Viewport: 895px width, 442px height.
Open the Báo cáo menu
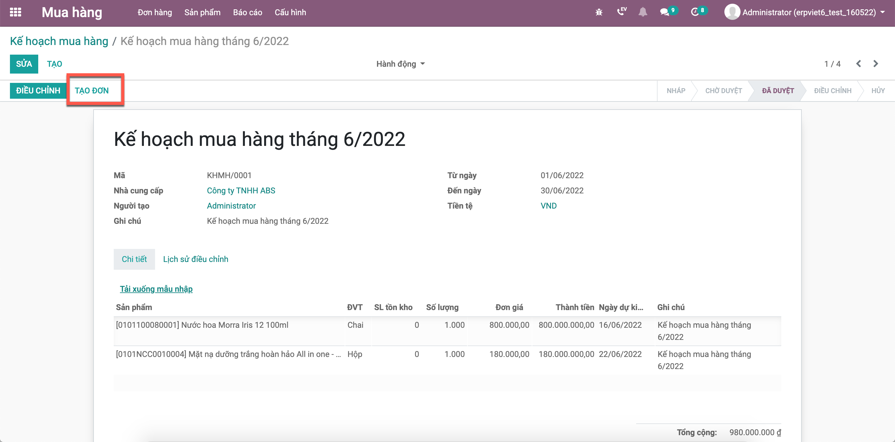pyautogui.click(x=247, y=12)
